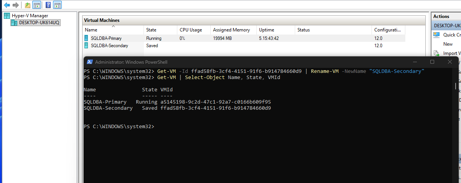Select DESKTOP-UK614UQ server node in tree
461x183 pixels.
tap(36, 23)
